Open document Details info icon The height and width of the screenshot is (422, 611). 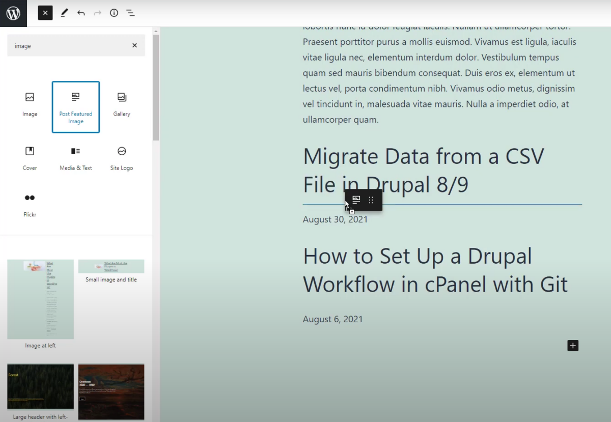114,13
